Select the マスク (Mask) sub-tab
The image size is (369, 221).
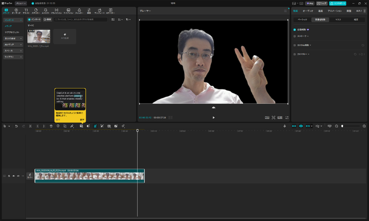click(x=338, y=20)
